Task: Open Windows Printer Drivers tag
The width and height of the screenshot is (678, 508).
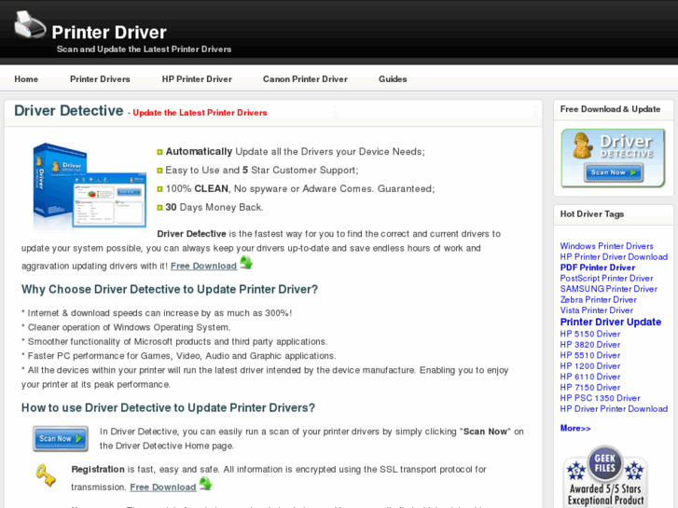Action: point(606,246)
